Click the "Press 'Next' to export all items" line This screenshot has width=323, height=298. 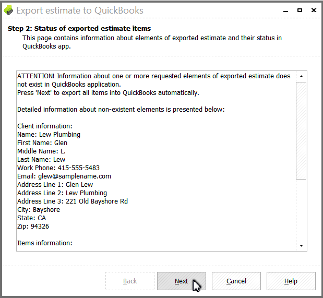point(108,93)
